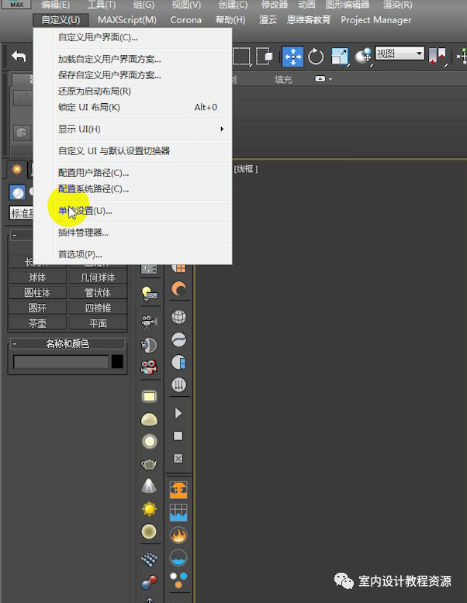Click the 球体 primitive button

(x=37, y=277)
